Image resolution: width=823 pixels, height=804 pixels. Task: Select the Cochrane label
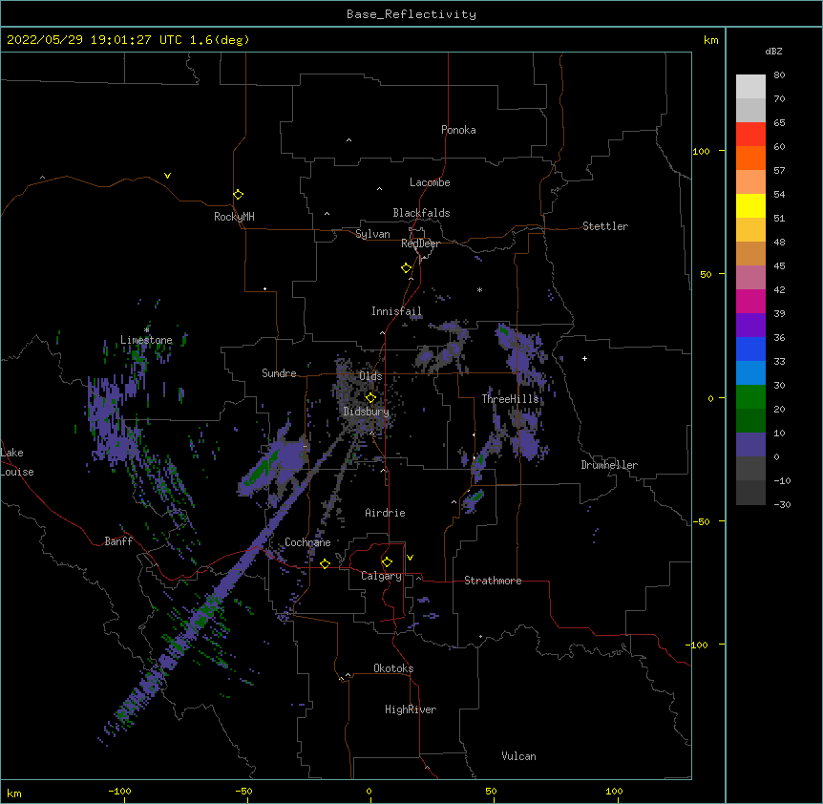point(307,542)
